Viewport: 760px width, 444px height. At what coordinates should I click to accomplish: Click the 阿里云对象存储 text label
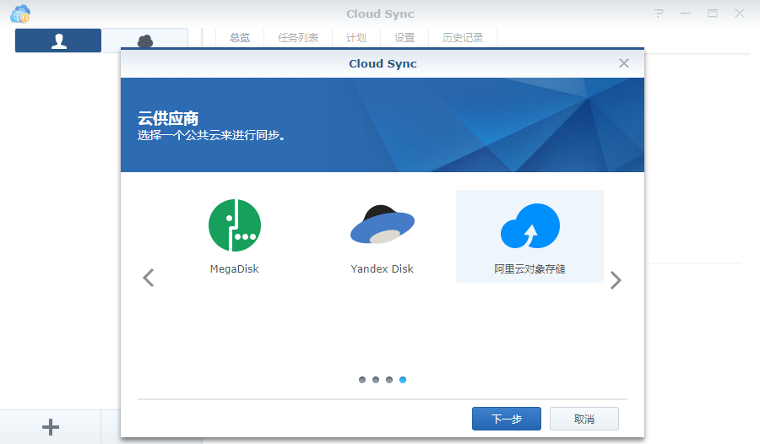(x=529, y=269)
